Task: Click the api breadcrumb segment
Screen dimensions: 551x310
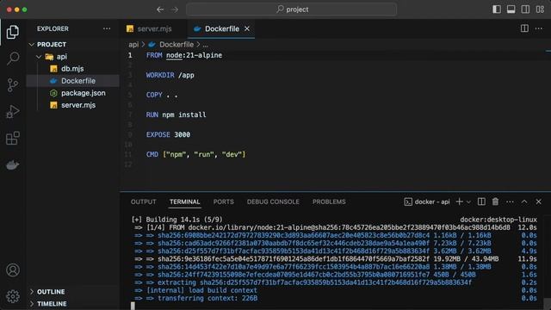Action: [133, 45]
